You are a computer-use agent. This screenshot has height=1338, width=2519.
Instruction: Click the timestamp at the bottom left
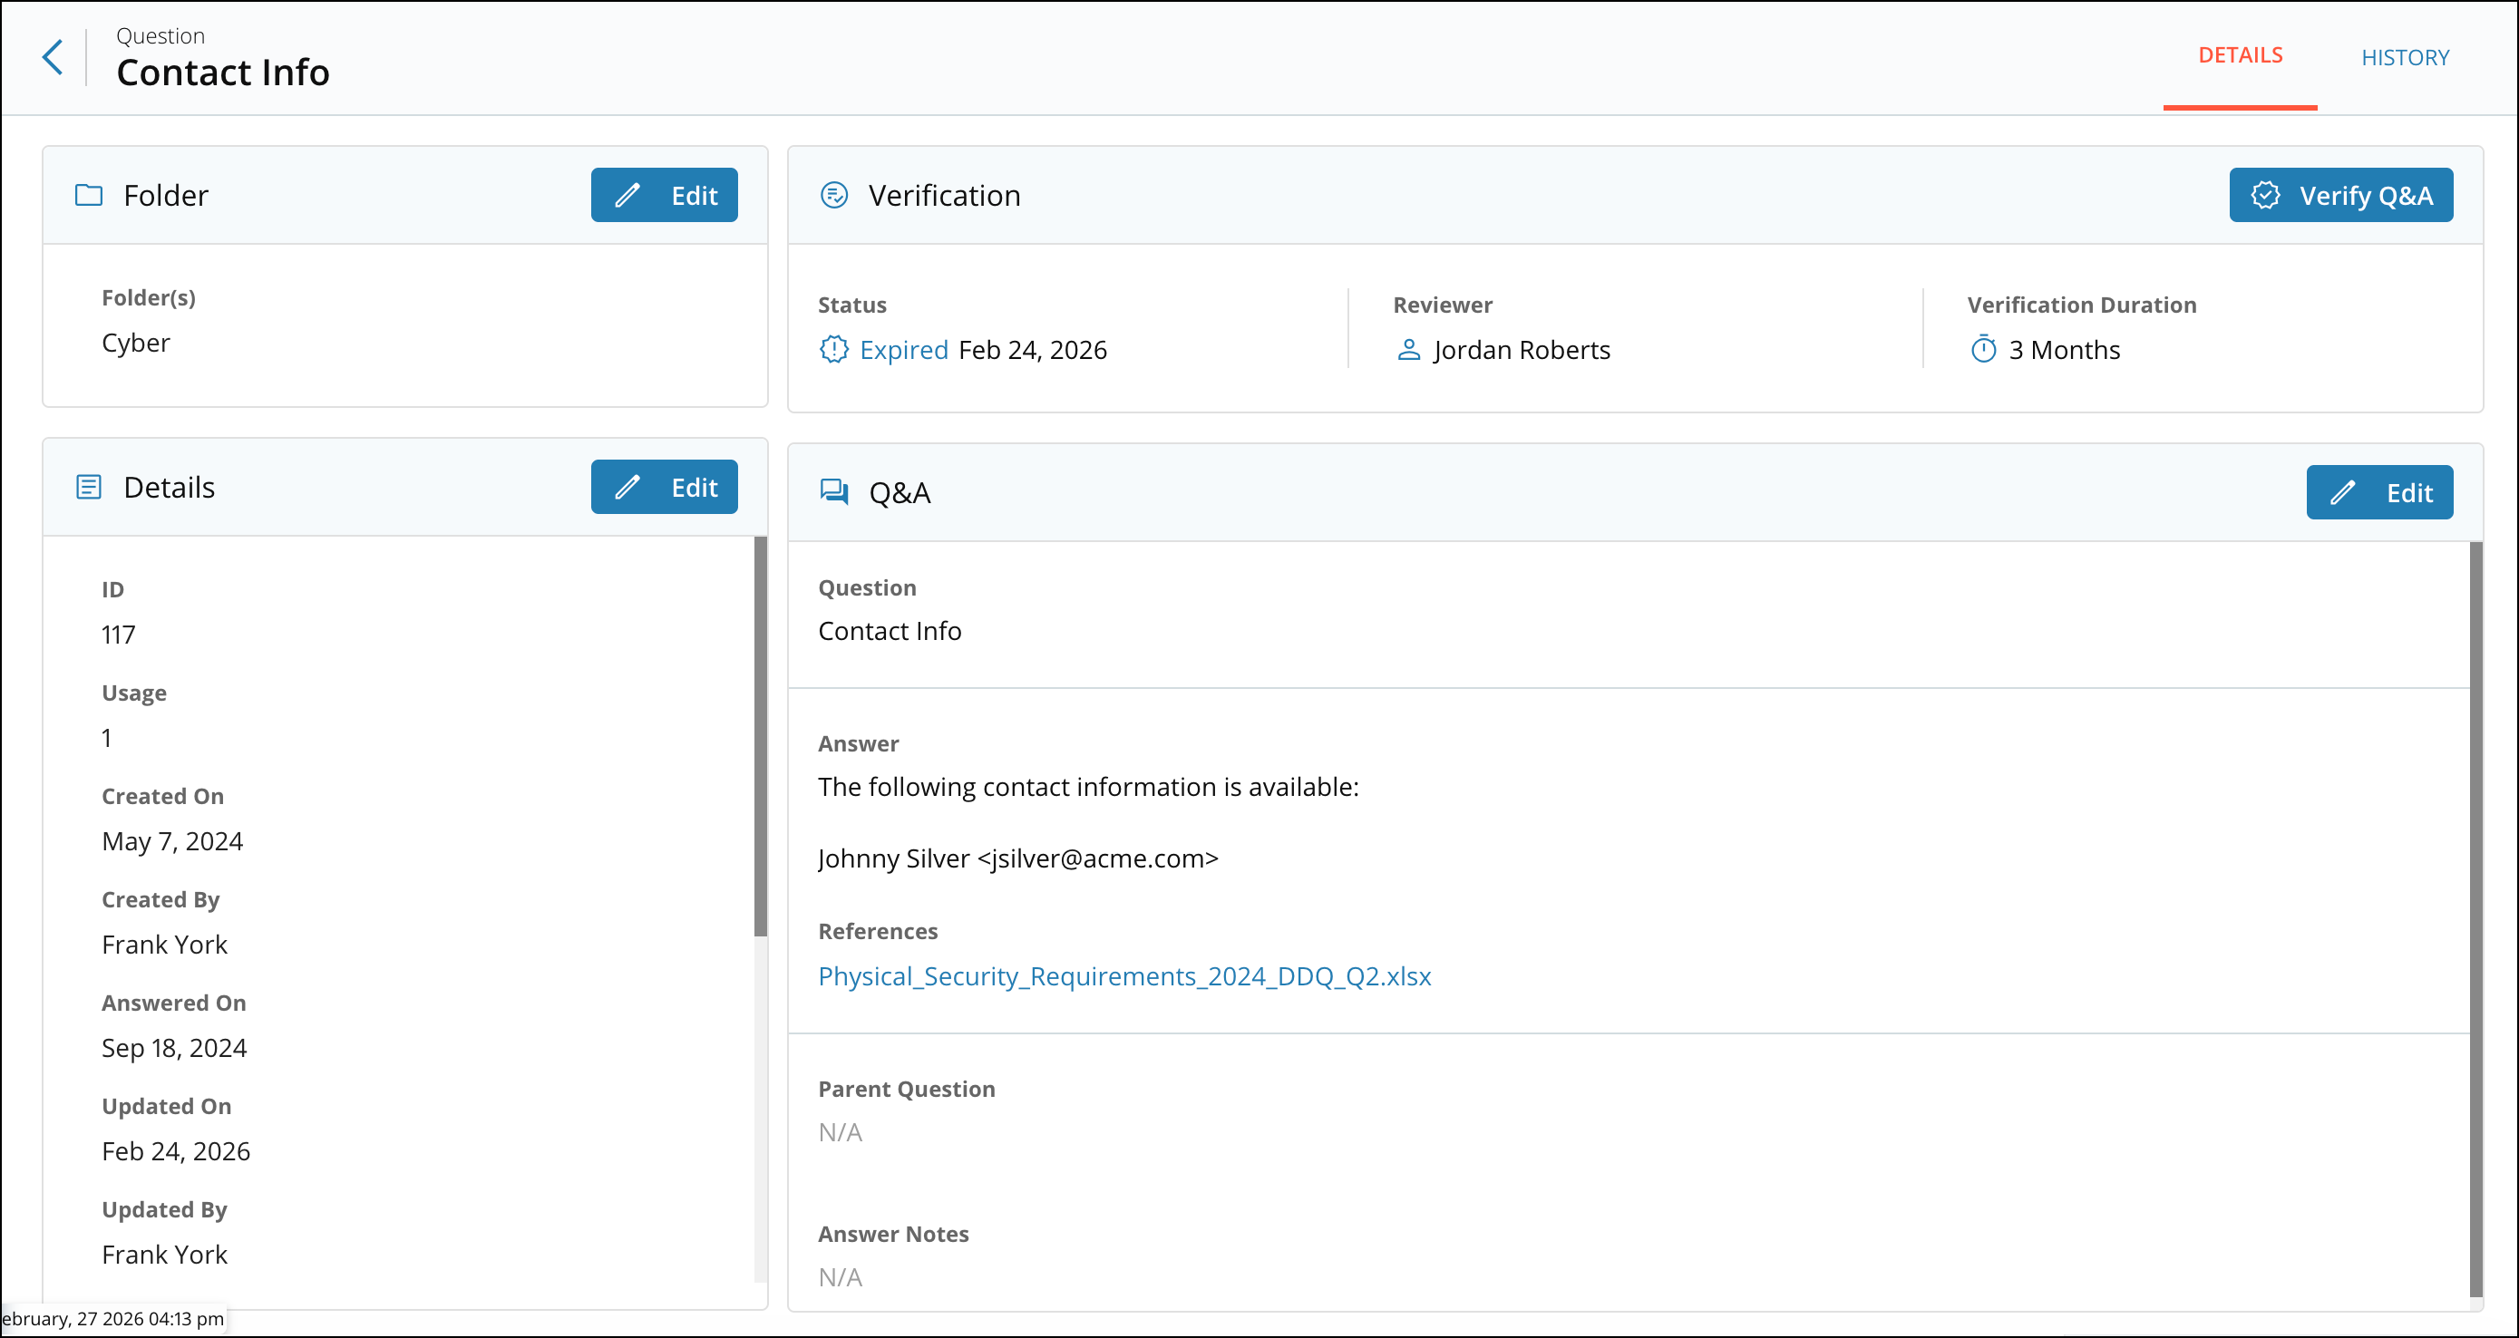(112, 1318)
